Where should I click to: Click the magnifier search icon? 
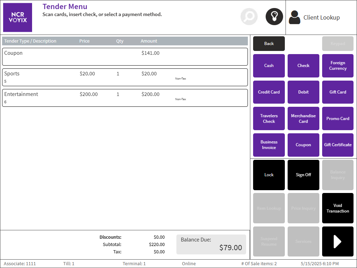(x=249, y=17)
